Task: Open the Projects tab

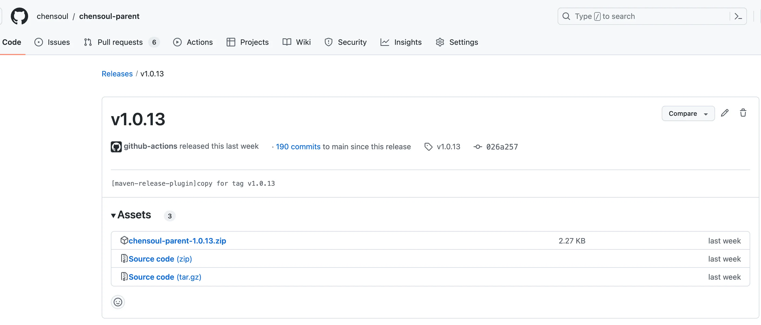Action: coord(247,42)
